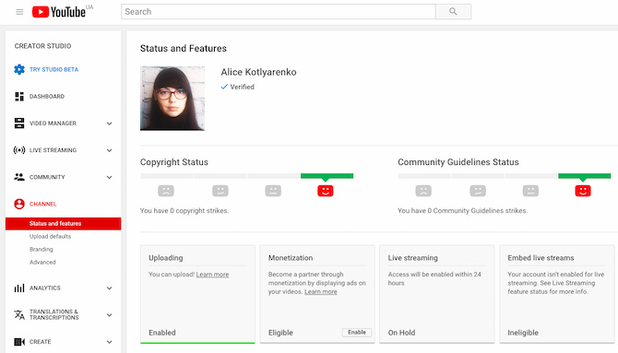The width and height of the screenshot is (618, 353).
Task: Click Learn more in Uploading card
Action: (x=212, y=275)
